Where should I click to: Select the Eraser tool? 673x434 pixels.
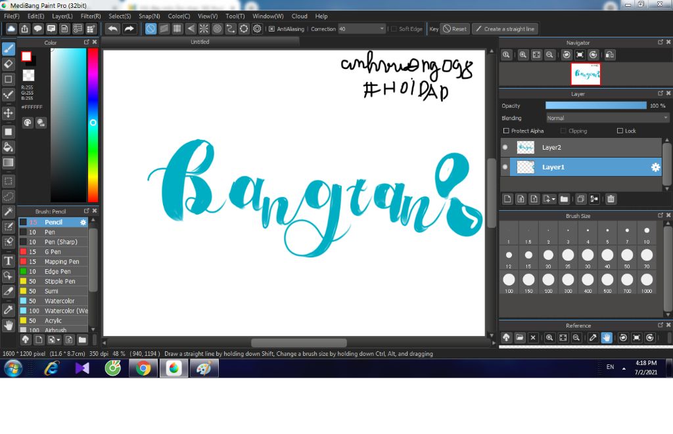click(x=8, y=64)
